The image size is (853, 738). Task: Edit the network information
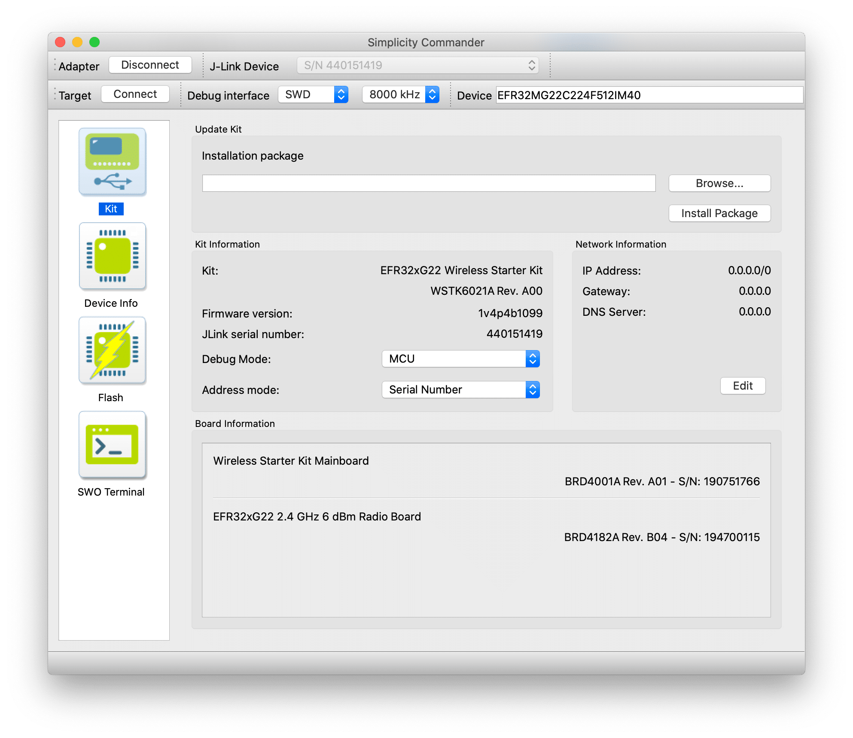[x=742, y=386]
